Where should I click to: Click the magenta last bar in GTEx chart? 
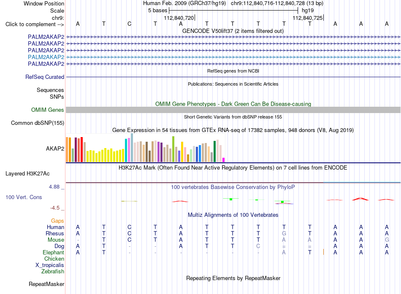click(224, 160)
